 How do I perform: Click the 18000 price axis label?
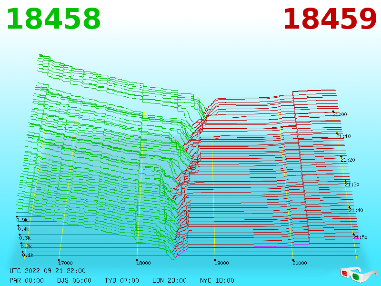pyautogui.click(x=143, y=263)
